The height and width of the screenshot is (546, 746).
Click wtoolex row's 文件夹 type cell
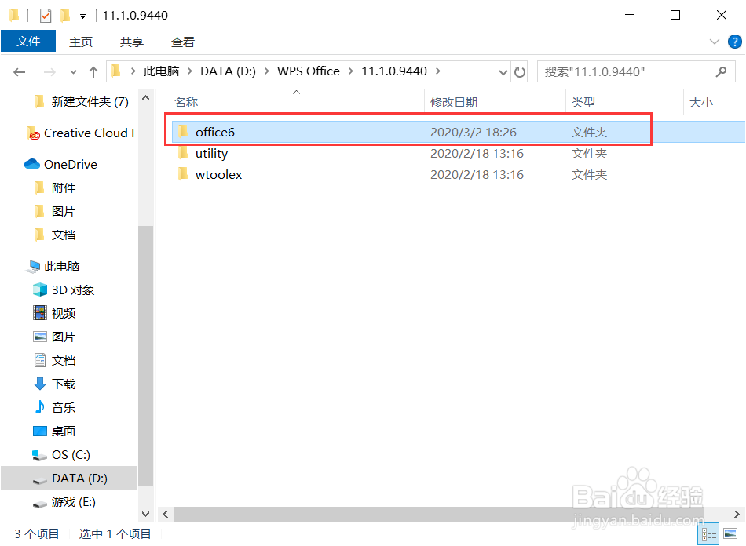pyautogui.click(x=589, y=175)
